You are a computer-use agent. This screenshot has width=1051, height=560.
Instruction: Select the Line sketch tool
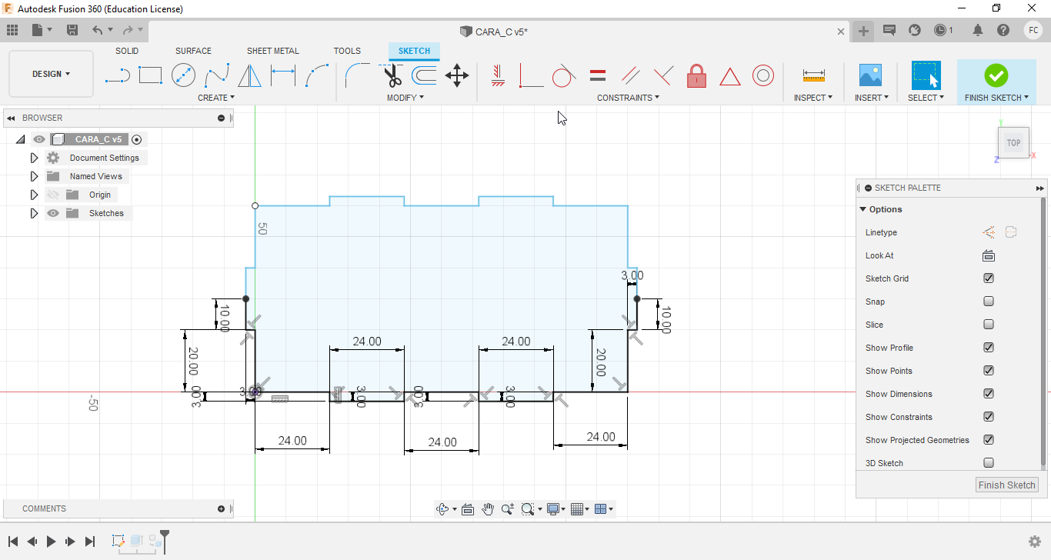click(x=117, y=75)
